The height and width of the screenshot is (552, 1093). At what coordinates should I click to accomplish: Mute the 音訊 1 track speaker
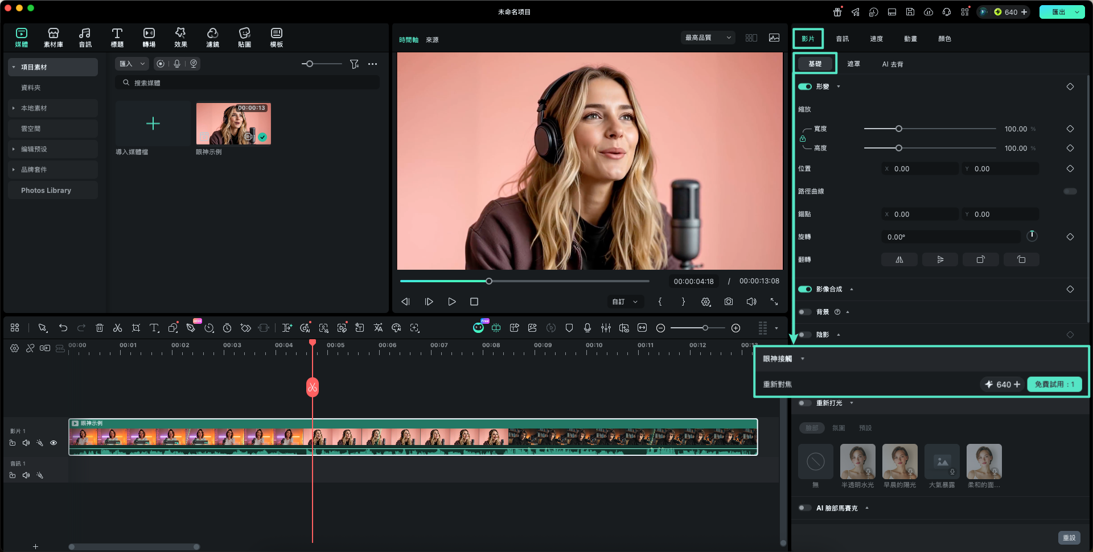[x=26, y=475]
